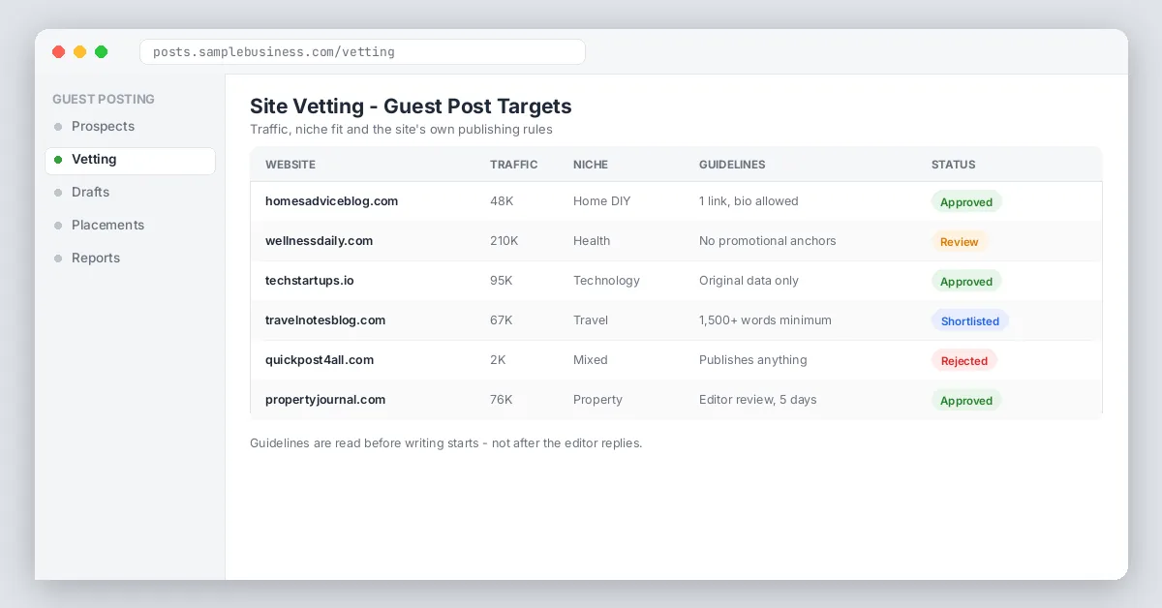This screenshot has width=1162, height=608.
Task: Click '1,500+ words minimum' guideline
Action: 765,320
